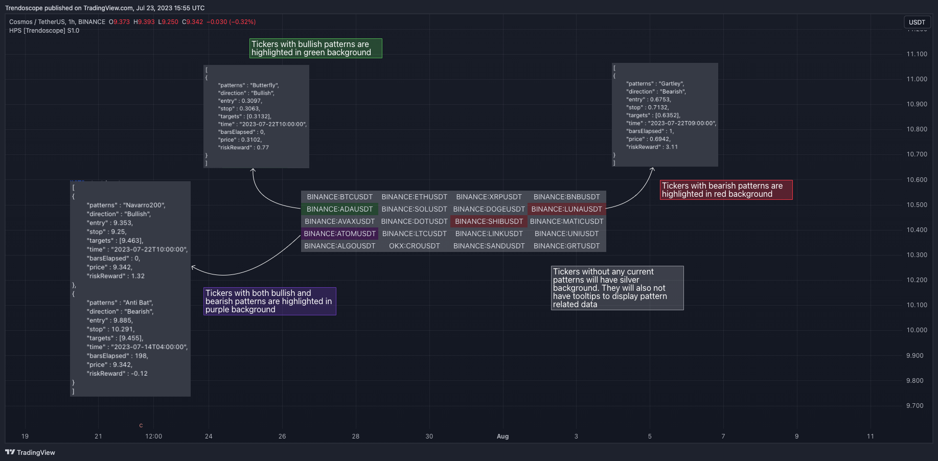Select the BINANCE:GRTUSDT table cell
The width and height of the screenshot is (938, 461).
tap(566, 246)
